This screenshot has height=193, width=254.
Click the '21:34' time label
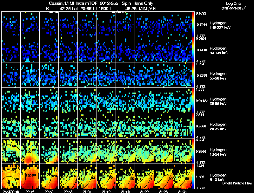point(182,192)
